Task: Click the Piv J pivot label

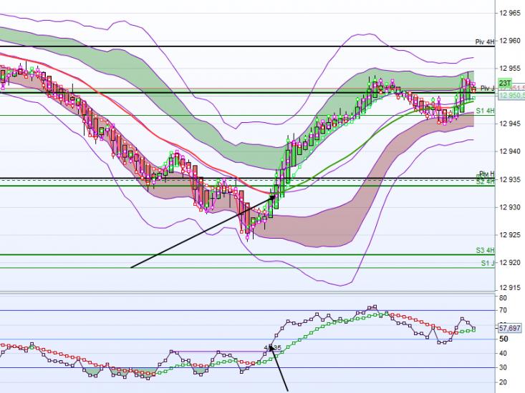Action: coord(488,88)
